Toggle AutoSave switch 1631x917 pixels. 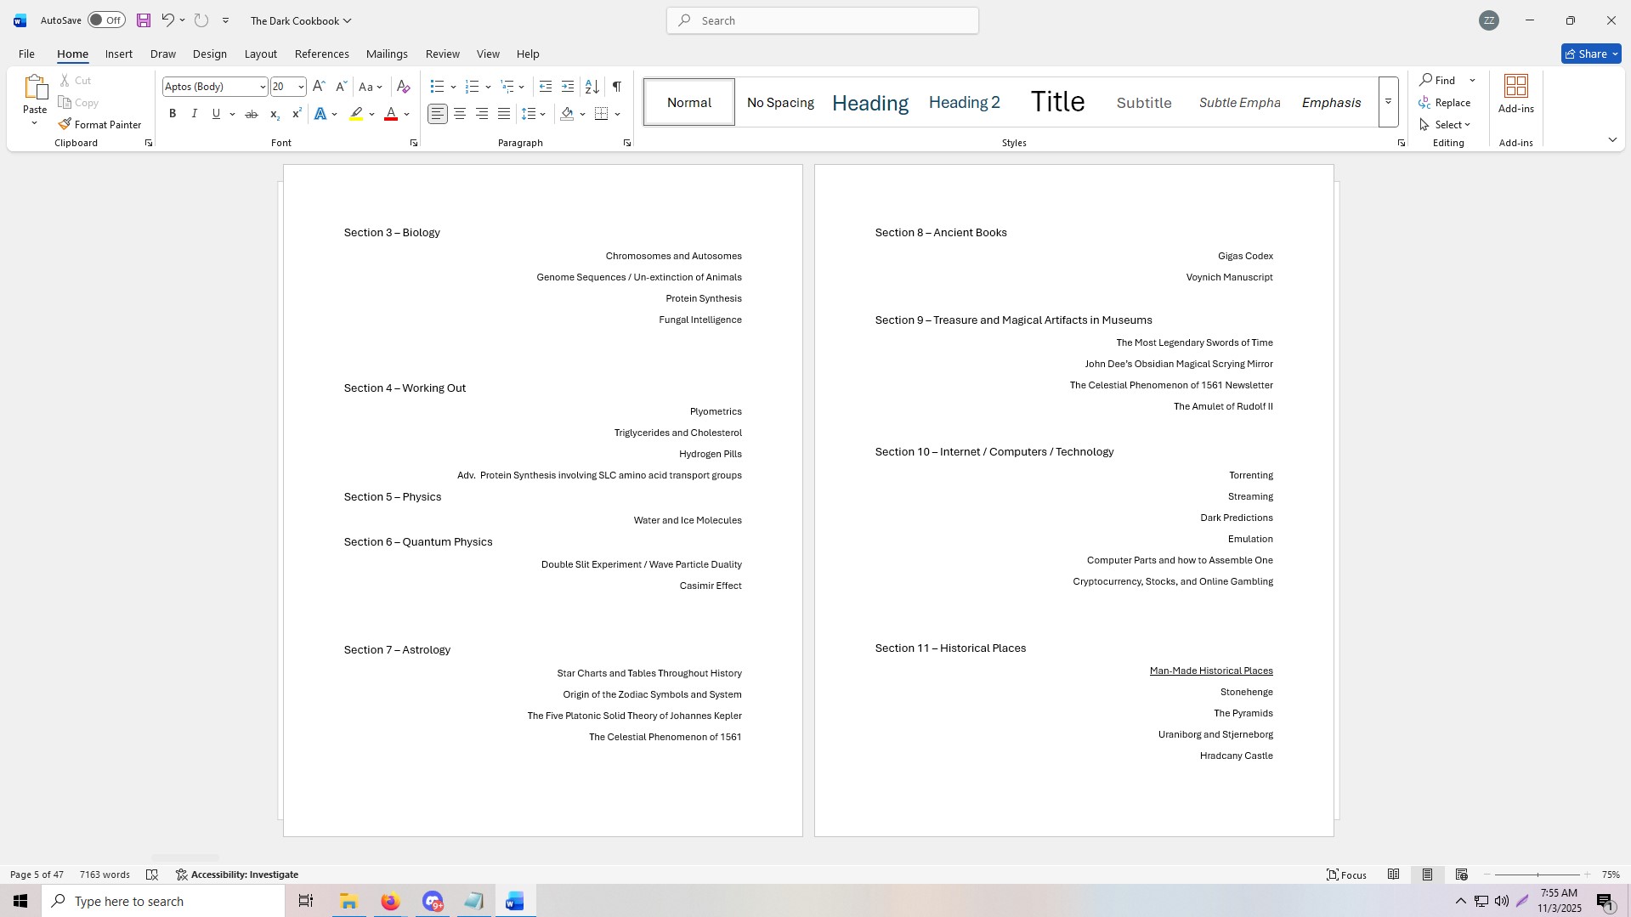pyautogui.click(x=106, y=20)
